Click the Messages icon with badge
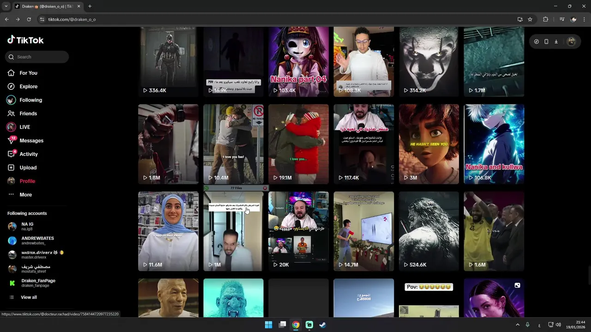Screen dimensions: 591x332 [x=12, y=140]
